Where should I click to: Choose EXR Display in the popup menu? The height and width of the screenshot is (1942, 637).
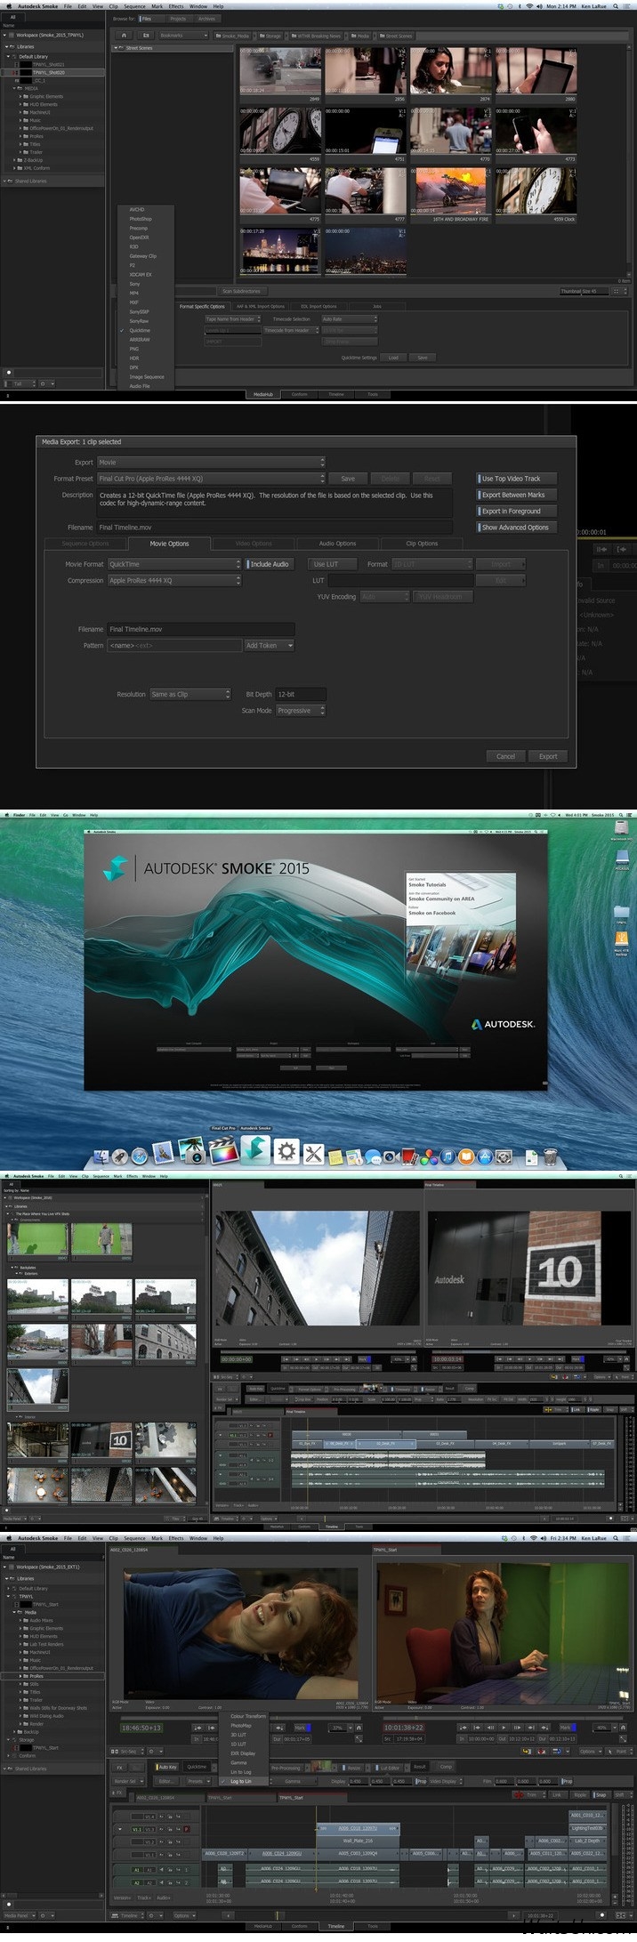(x=243, y=1753)
